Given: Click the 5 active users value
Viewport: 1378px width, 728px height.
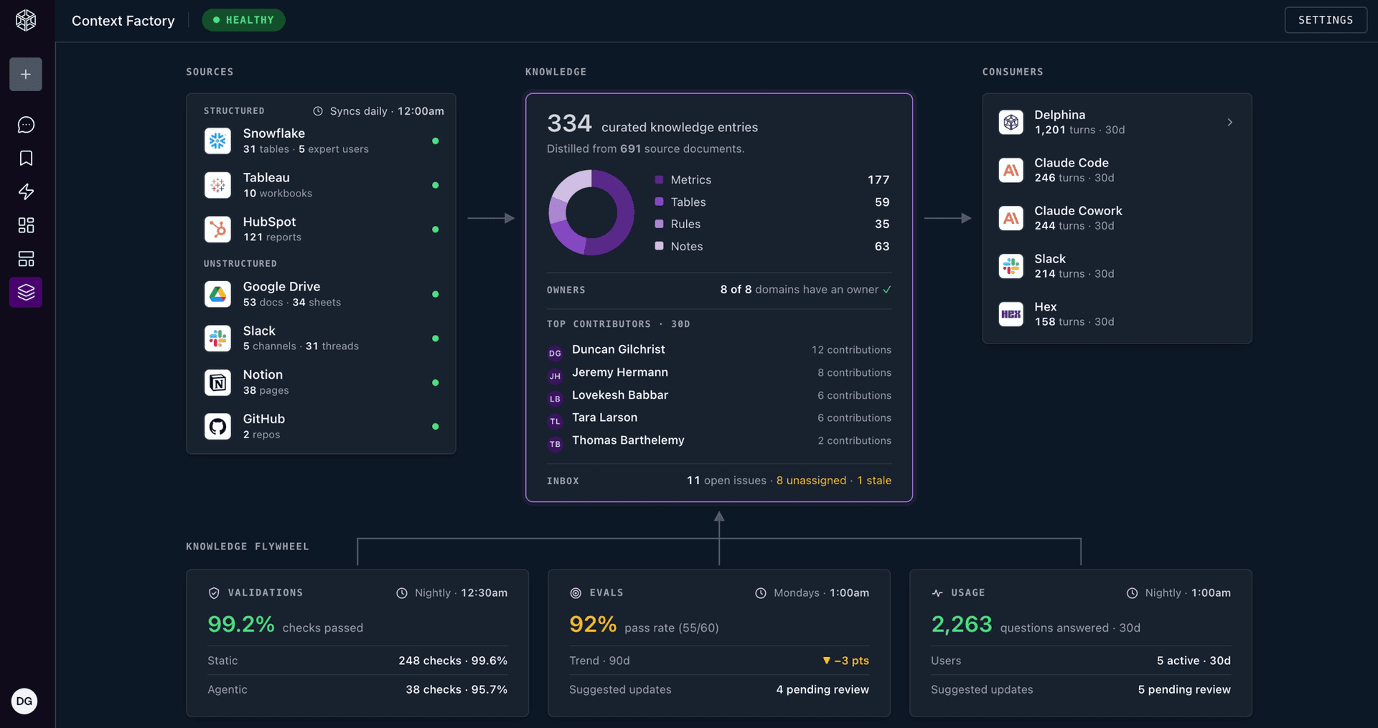Looking at the screenshot, I should pyautogui.click(x=1194, y=661).
